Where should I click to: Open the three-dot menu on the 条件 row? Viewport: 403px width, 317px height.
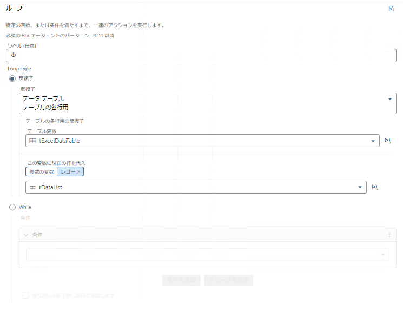[389, 235]
